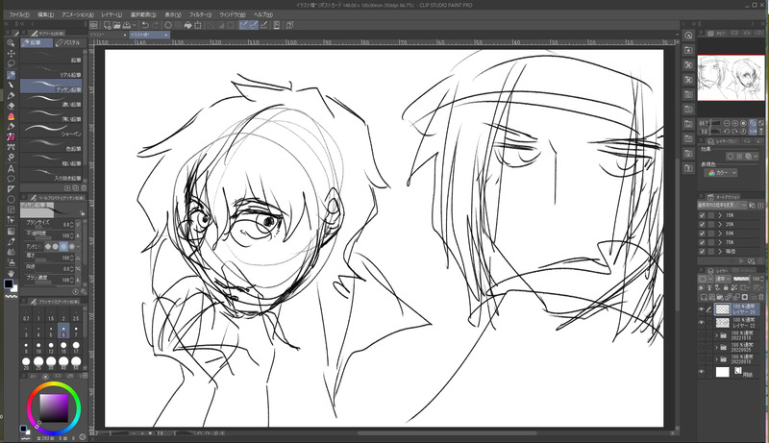
Task: Select the main foreground color swatch
Action: 9,283
